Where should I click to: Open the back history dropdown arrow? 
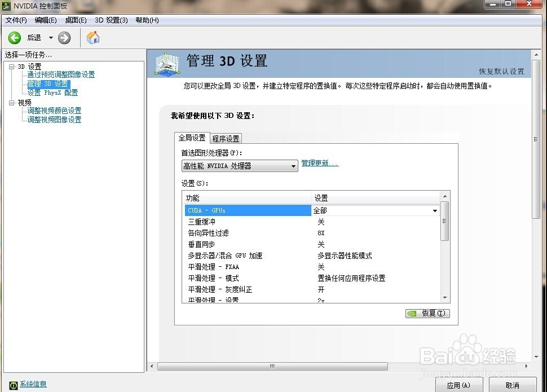(x=51, y=38)
